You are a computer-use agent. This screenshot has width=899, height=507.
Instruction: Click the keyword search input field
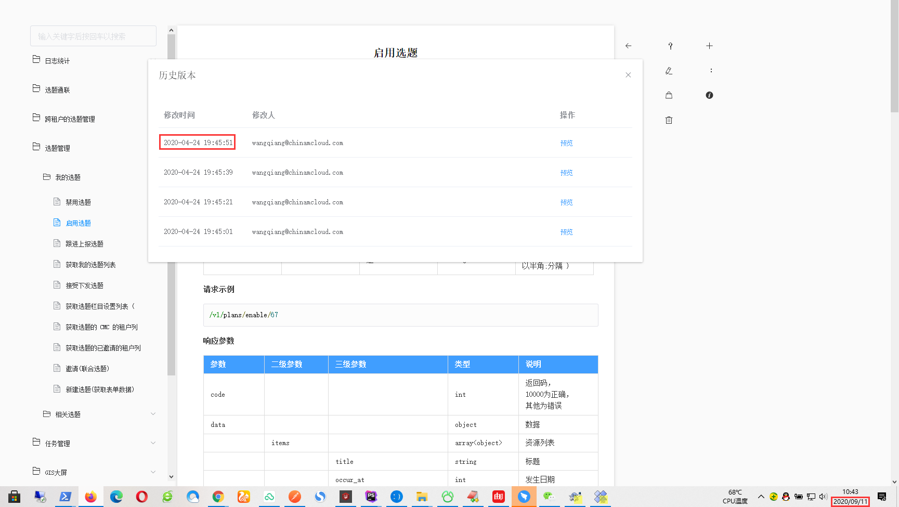[93, 36]
